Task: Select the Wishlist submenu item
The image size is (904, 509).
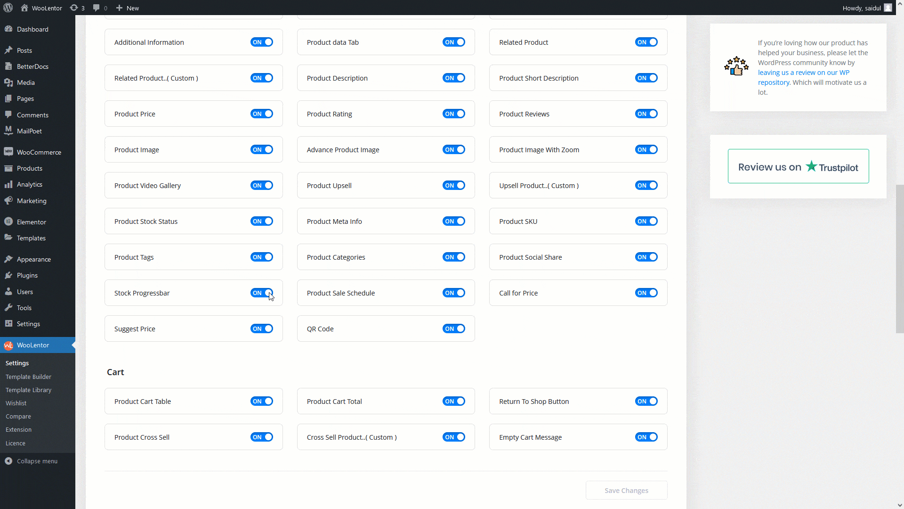Action: 16,403
